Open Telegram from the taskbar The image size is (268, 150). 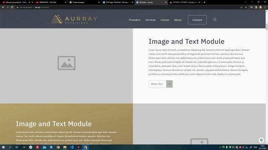51,147
